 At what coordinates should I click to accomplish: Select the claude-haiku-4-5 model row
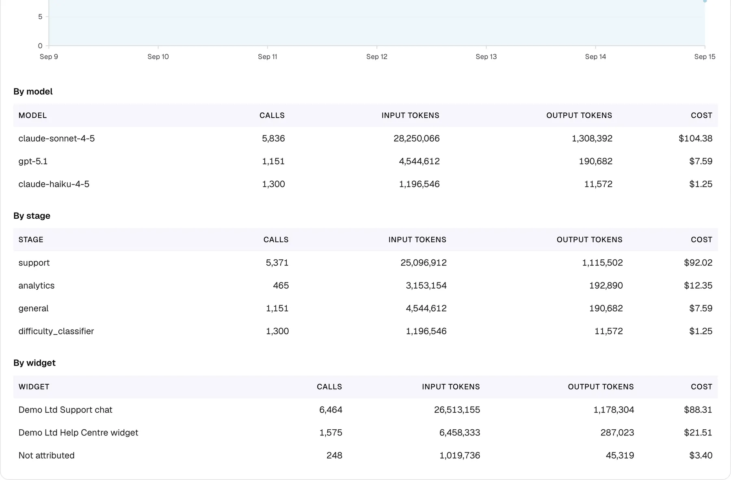click(365, 184)
